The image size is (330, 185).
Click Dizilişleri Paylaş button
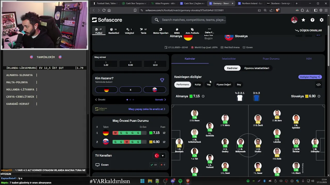coord(310,77)
